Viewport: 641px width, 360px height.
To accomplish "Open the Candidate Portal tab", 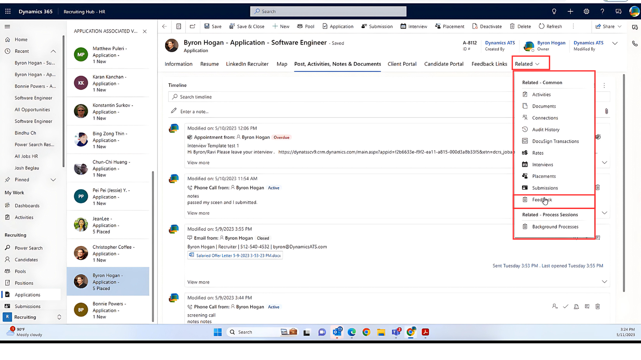I will click(444, 64).
